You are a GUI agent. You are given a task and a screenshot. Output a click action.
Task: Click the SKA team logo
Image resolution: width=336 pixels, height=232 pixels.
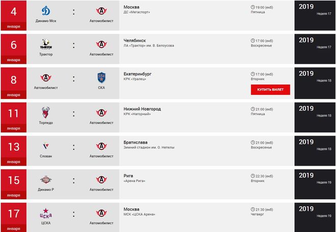[x=101, y=78]
